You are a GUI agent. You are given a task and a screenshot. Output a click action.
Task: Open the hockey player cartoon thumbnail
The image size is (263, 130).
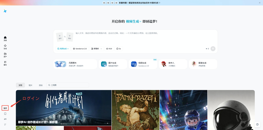click(x=184, y=110)
